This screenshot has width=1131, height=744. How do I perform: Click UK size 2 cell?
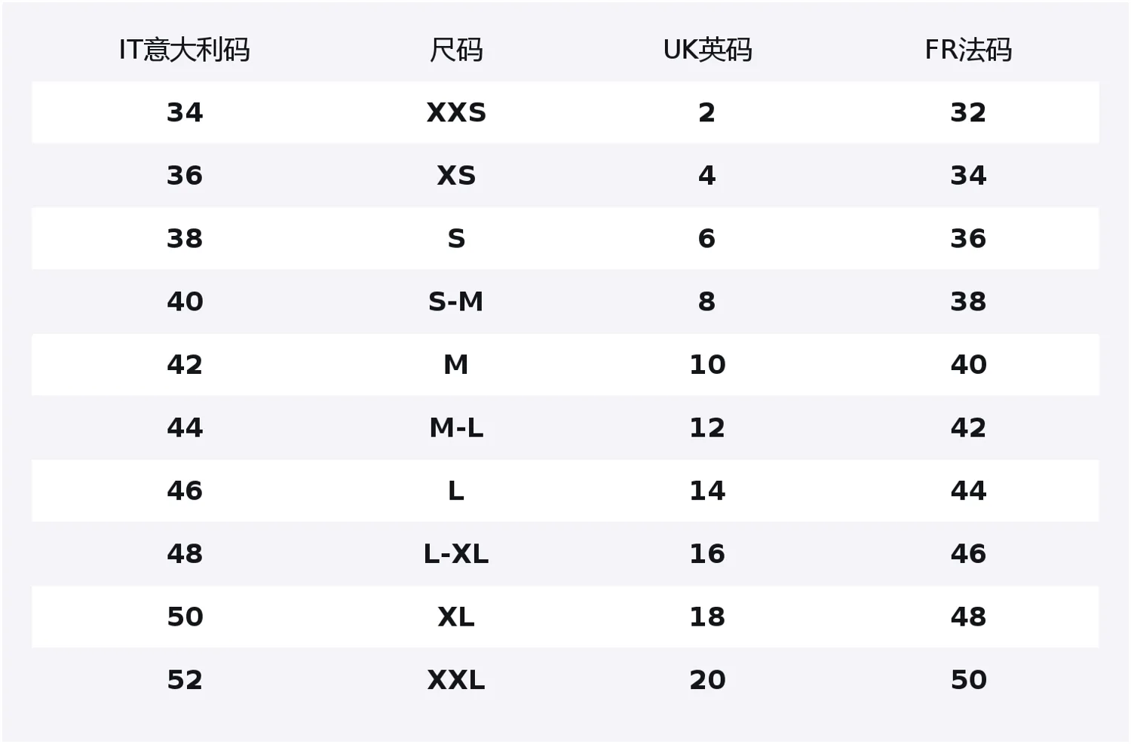point(706,112)
